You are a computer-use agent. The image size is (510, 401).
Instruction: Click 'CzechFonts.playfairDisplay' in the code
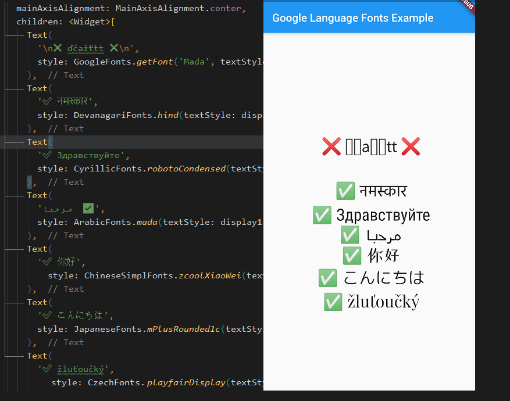point(157,382)
